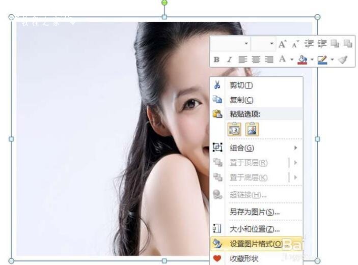Click the 超链接(H)... entry
The width and height of the screenshot is (358, 265).
[256, 195]
